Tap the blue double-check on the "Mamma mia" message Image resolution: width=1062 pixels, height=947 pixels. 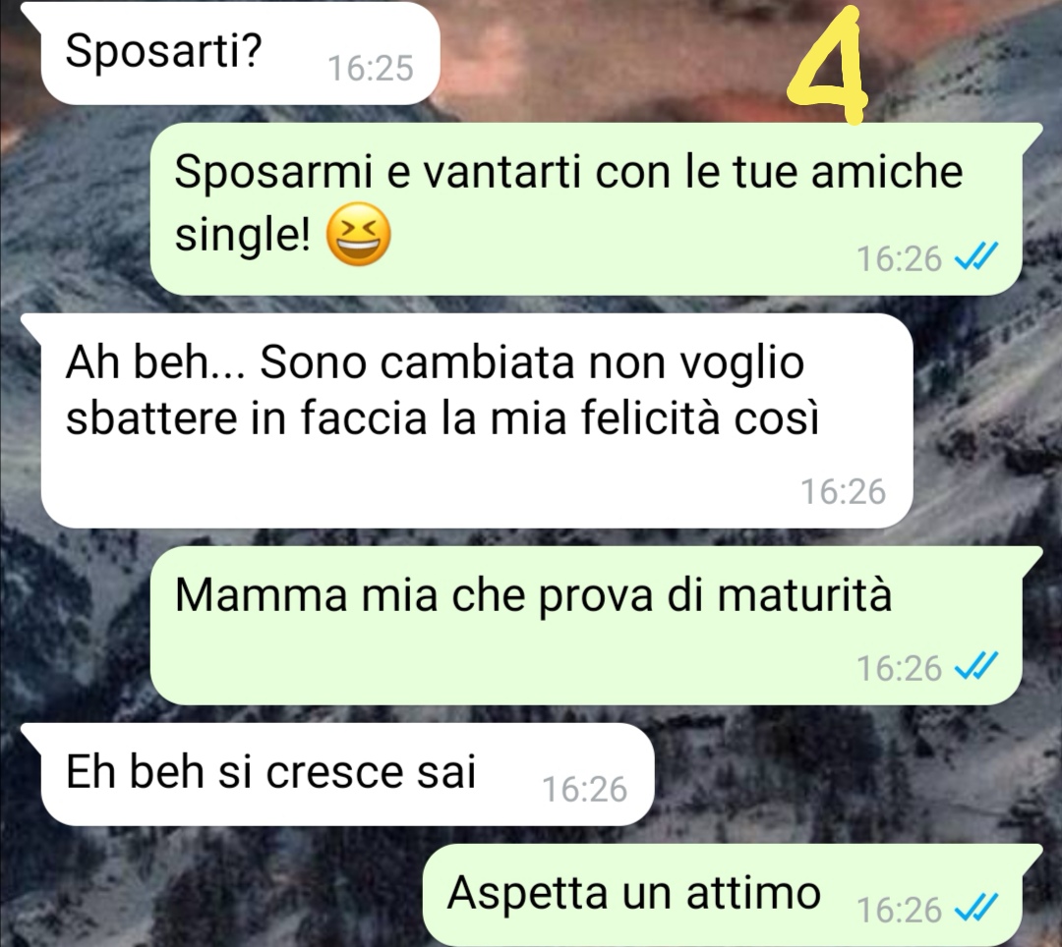975,666
